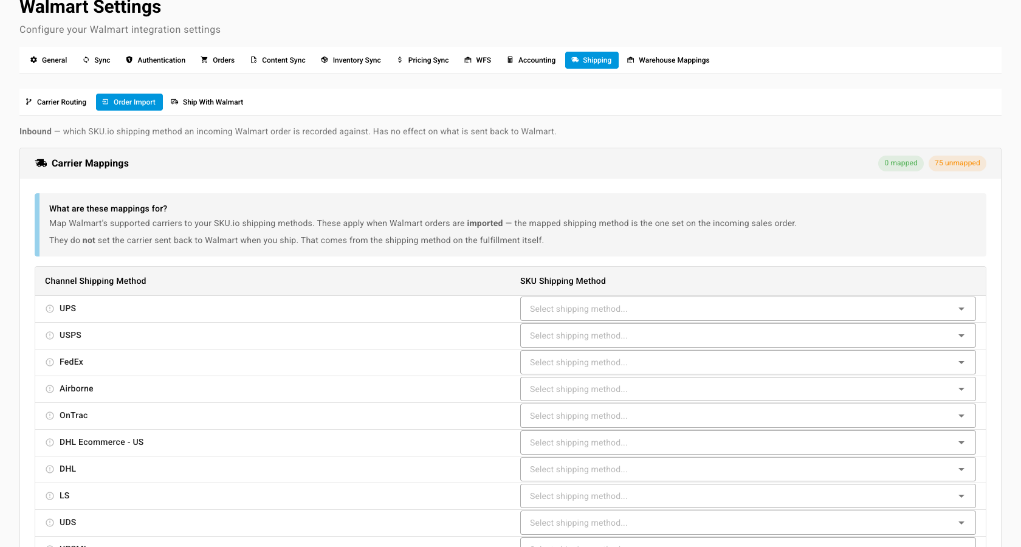Click the SKU Shipping Method column header
This screenshot has width=1021, height=547.
(563, 281)
